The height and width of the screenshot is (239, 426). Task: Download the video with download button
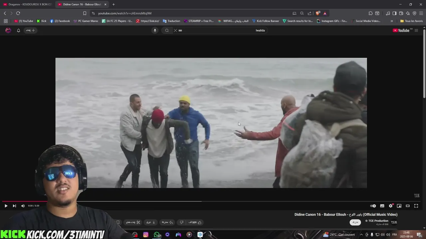pyautogui.click(x=151, y=222)
